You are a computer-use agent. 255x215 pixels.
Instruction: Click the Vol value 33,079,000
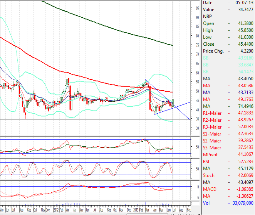pos(241,203)
